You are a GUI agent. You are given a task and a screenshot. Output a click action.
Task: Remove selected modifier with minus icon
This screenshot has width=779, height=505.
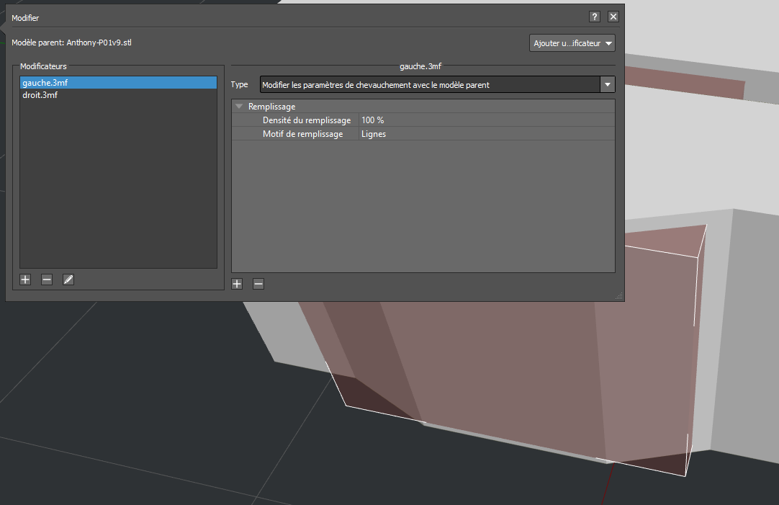(x=47, y=280)
